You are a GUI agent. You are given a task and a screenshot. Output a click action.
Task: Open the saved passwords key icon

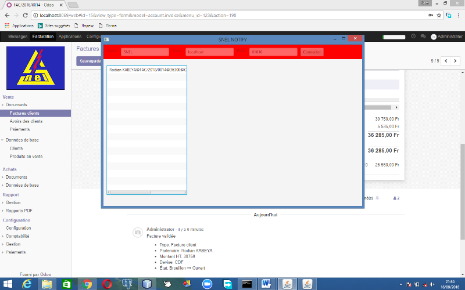click(x=431, y=16)
